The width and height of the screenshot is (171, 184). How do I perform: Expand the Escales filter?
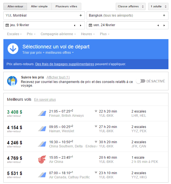point(14,34)
